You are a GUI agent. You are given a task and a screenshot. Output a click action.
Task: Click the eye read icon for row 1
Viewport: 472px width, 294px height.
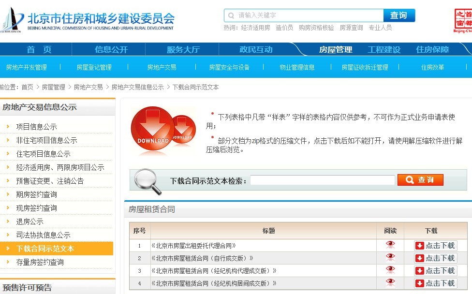[x=390, y=245]
